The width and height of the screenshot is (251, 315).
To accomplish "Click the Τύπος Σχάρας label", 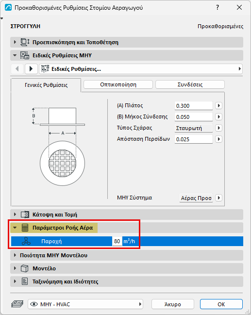I will click(134, 128).
